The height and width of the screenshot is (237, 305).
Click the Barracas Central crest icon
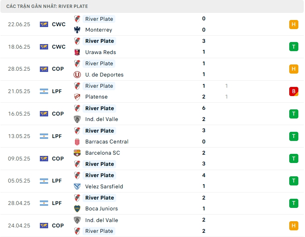(x=77, y=142)
